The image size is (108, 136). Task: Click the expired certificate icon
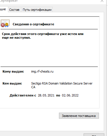(5, 23)
